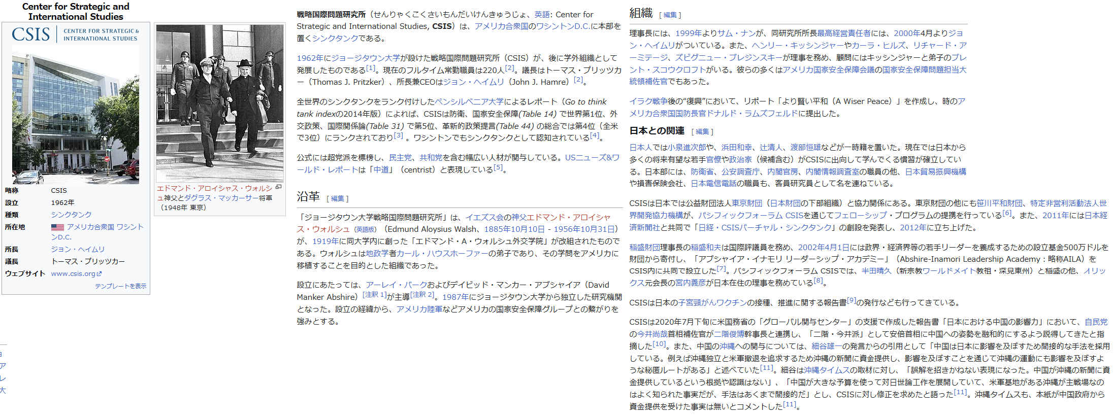The width and height of the screenshot is (1114, 415).
Task: Click footnote reference [9] after 報告書
Action: click(851, 301)
